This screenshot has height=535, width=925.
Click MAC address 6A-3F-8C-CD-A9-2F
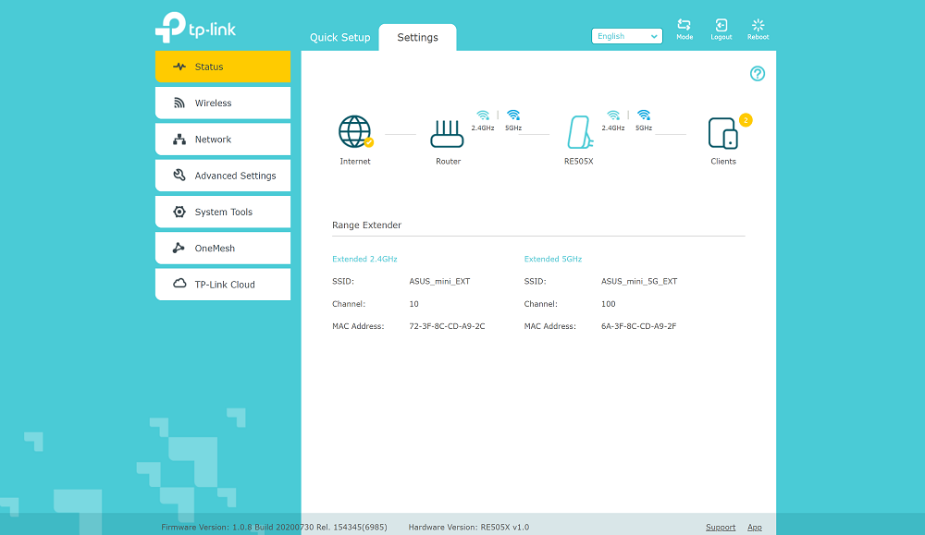(639, 326)
